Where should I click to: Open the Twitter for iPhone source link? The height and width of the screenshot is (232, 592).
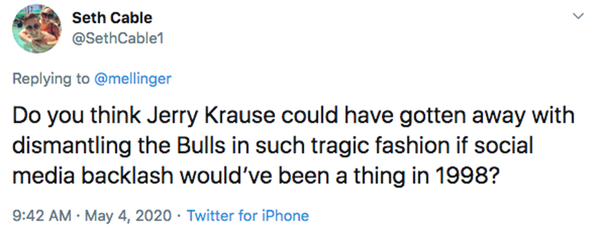pyautogui.click(x=248, y=215)
